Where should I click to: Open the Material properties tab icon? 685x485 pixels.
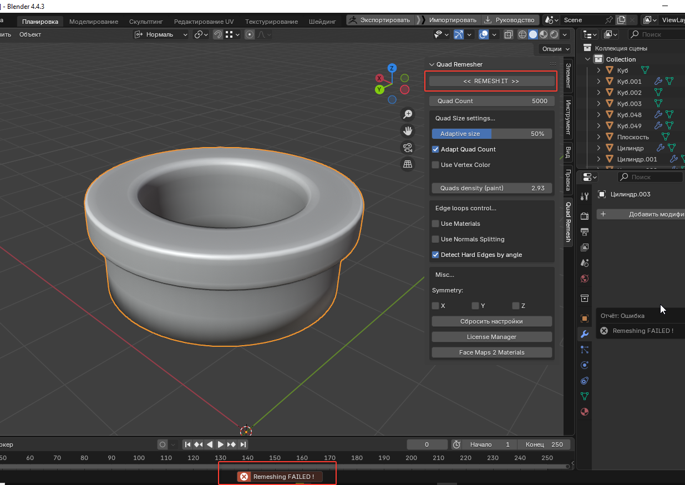pyautogui.click(x=584, y=412)
